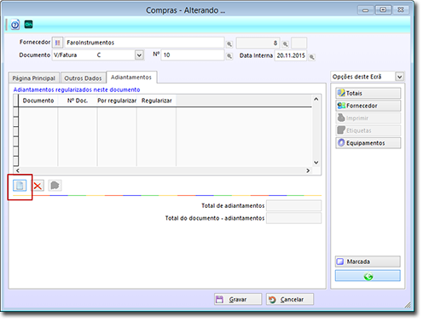Click the Cancelar button
Viewport: 423px width, 322px height.
point(290,299)
